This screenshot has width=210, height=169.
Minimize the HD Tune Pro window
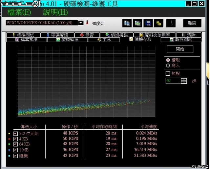click(x=188, y=4)
